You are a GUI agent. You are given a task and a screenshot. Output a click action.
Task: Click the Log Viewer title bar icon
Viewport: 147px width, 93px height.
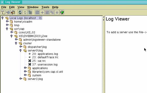pyautogui.click(x=2, y=2)
